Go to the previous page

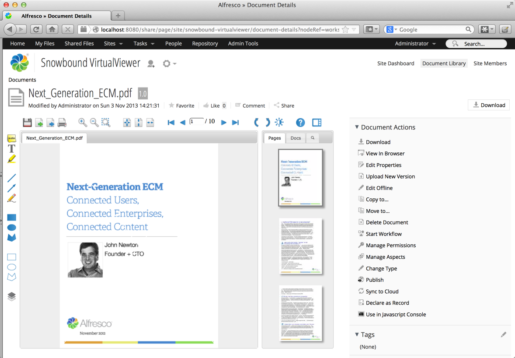(x=183, y=123)
